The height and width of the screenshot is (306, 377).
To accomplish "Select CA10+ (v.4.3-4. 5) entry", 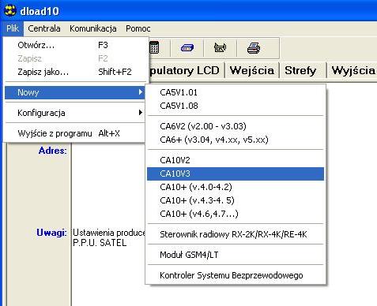I will 236,200.
